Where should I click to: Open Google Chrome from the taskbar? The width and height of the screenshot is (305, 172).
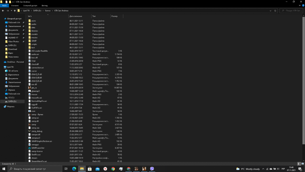113,169
